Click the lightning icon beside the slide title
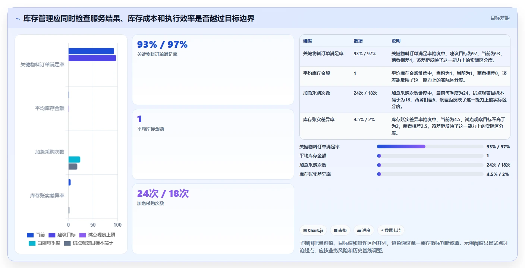Image resolution: width=525 pixels, height=268 pixels. click(x=18, y=19)
